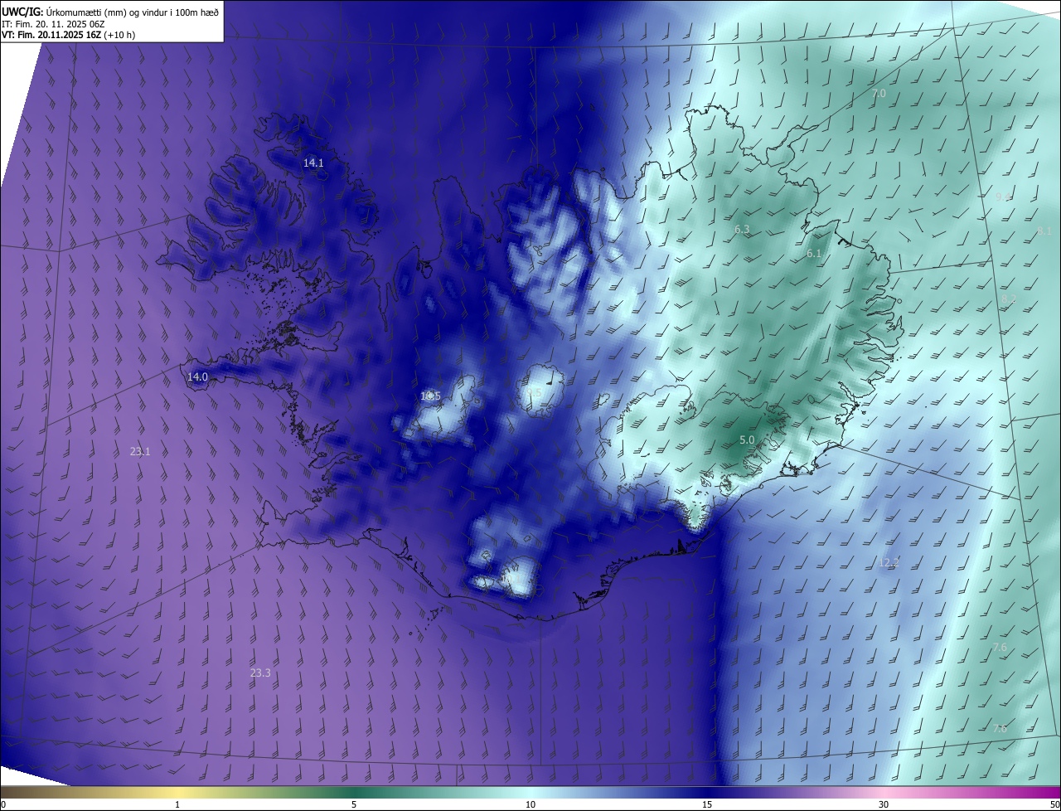Click the 'IT: Fim. 20. 11. 2025 06Z' line
Image resolution: width=1061 pixels, height=811 pixels.
(53, 24)
